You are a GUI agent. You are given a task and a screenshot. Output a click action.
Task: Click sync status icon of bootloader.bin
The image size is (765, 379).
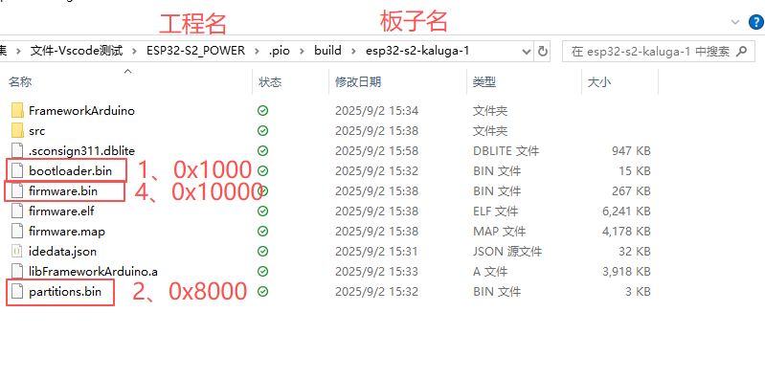pyautogui.click(x=262, y=170)
